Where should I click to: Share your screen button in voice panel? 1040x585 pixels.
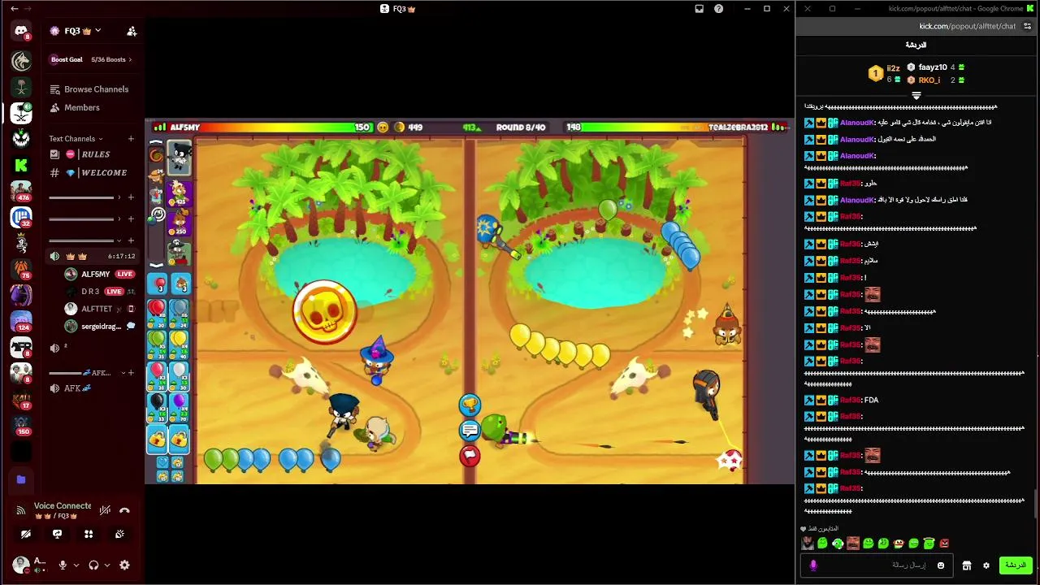coord(57,534)
